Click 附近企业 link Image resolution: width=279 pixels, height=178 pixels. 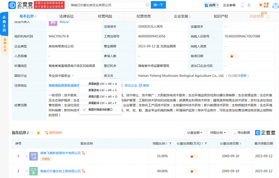[x=131, y=85]
